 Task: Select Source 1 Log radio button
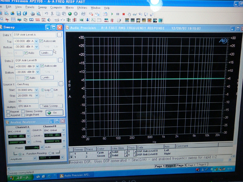click(42, 90)
